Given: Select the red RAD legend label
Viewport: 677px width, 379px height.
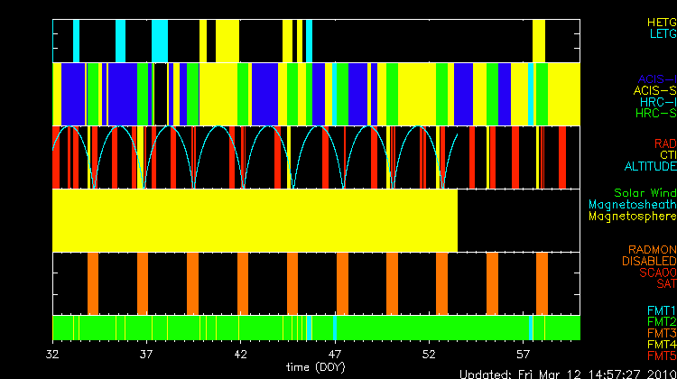Looking at the screenshot, I should point(664,143).
